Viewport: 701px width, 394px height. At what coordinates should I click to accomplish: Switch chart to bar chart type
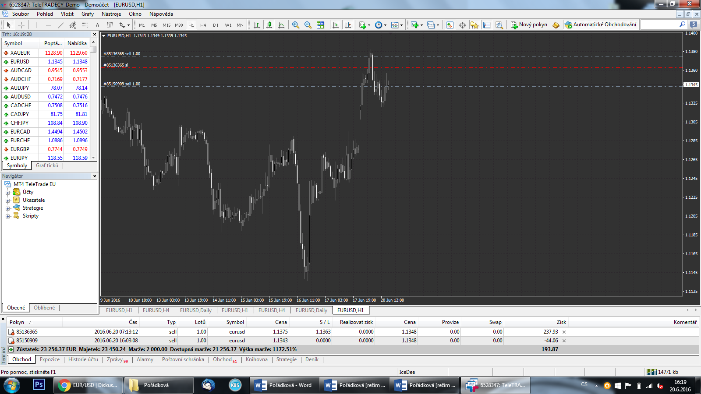point(257,25)
